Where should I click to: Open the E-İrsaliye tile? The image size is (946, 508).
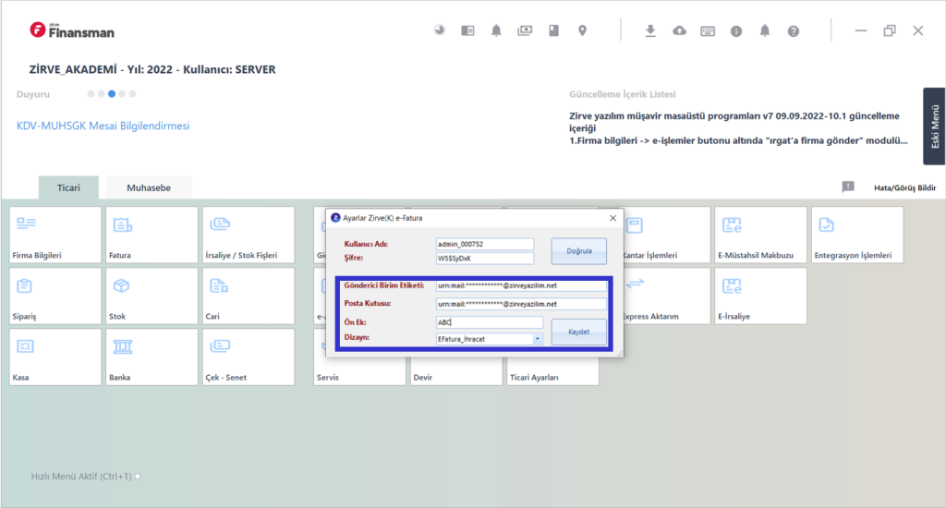pos(761,296)
